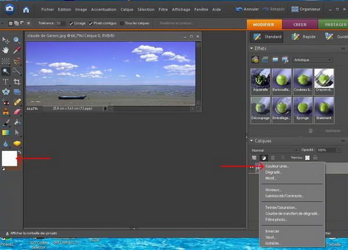
Task: Select the Magic Wand tool
Action: coord(6,71)
